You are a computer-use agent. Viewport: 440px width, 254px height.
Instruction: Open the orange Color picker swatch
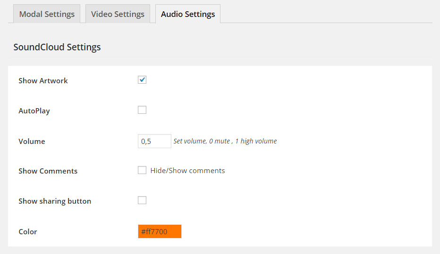click(x=160, y=231)
